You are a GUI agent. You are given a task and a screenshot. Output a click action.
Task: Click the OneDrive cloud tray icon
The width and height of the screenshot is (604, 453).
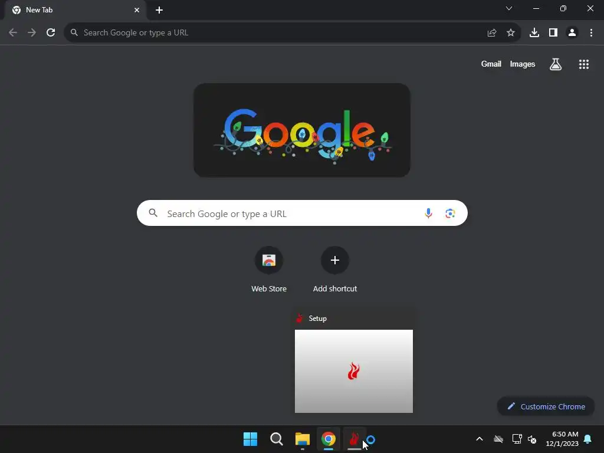coord(498,439)
